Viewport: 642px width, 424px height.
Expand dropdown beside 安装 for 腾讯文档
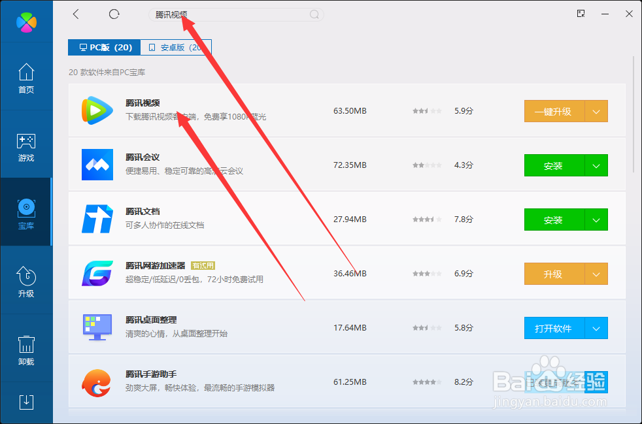coord(596,220)
